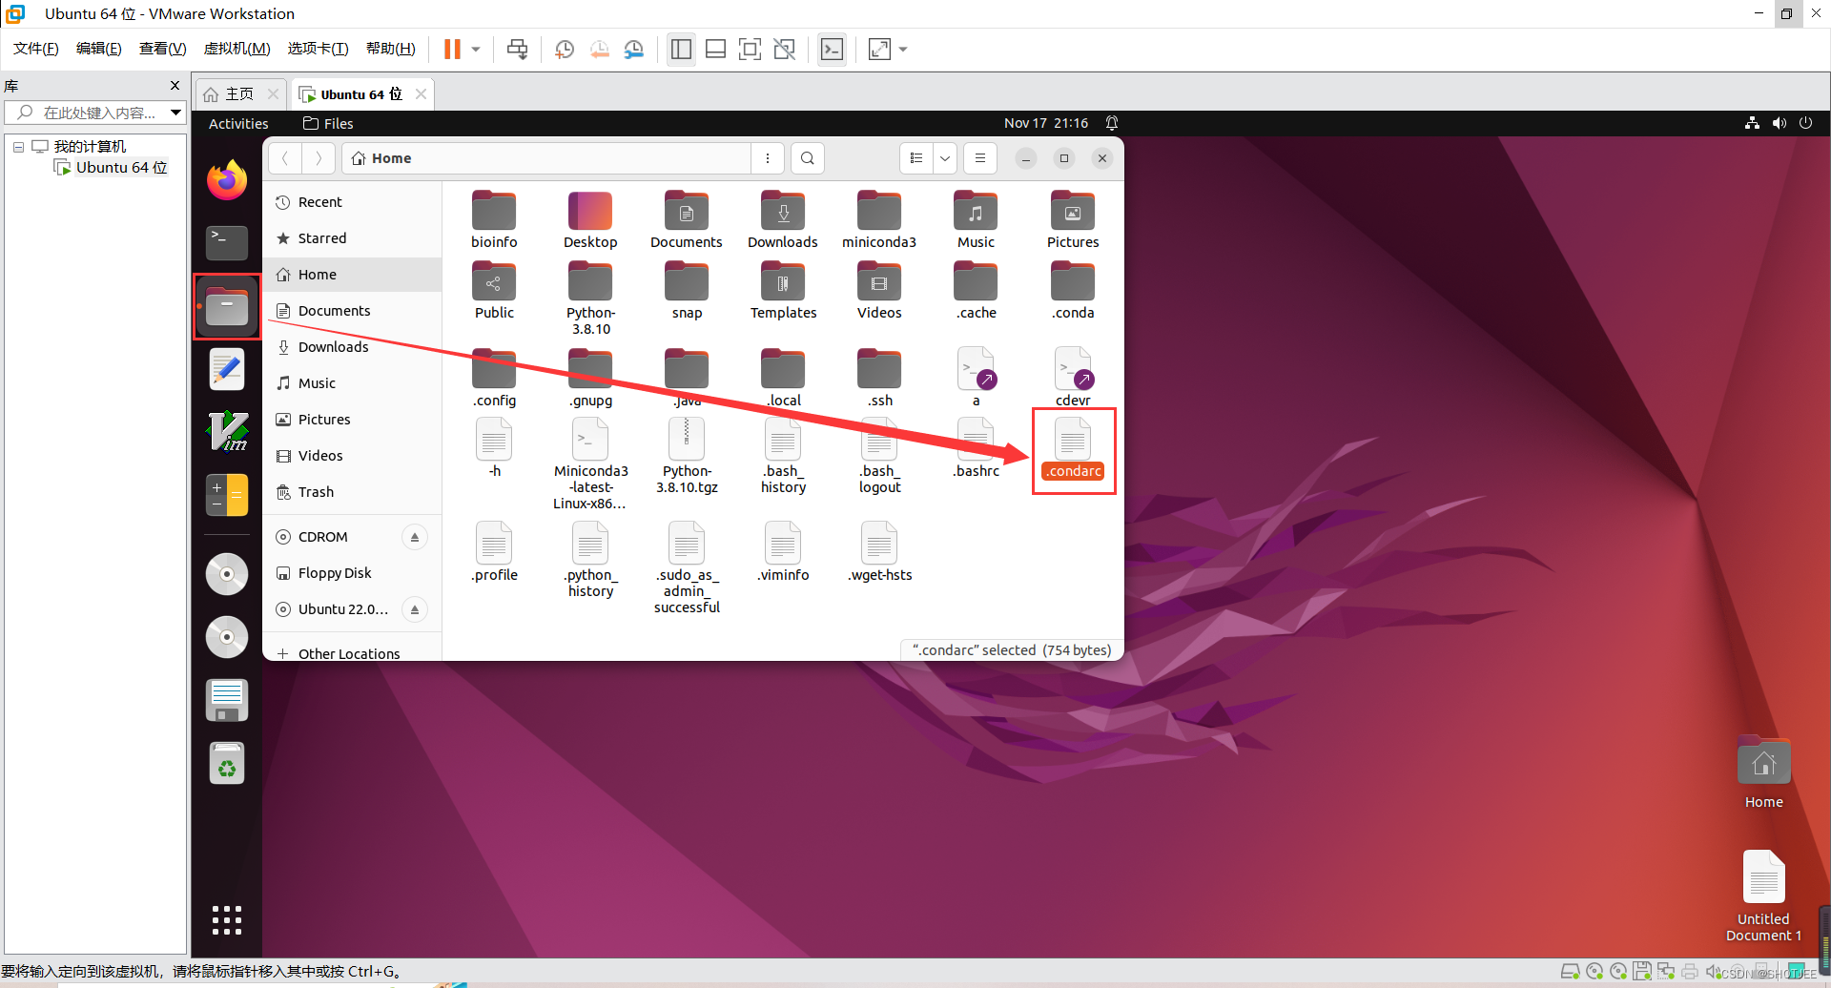Go forward in Files navigation
1831x988 pixels.
(319, 158)
